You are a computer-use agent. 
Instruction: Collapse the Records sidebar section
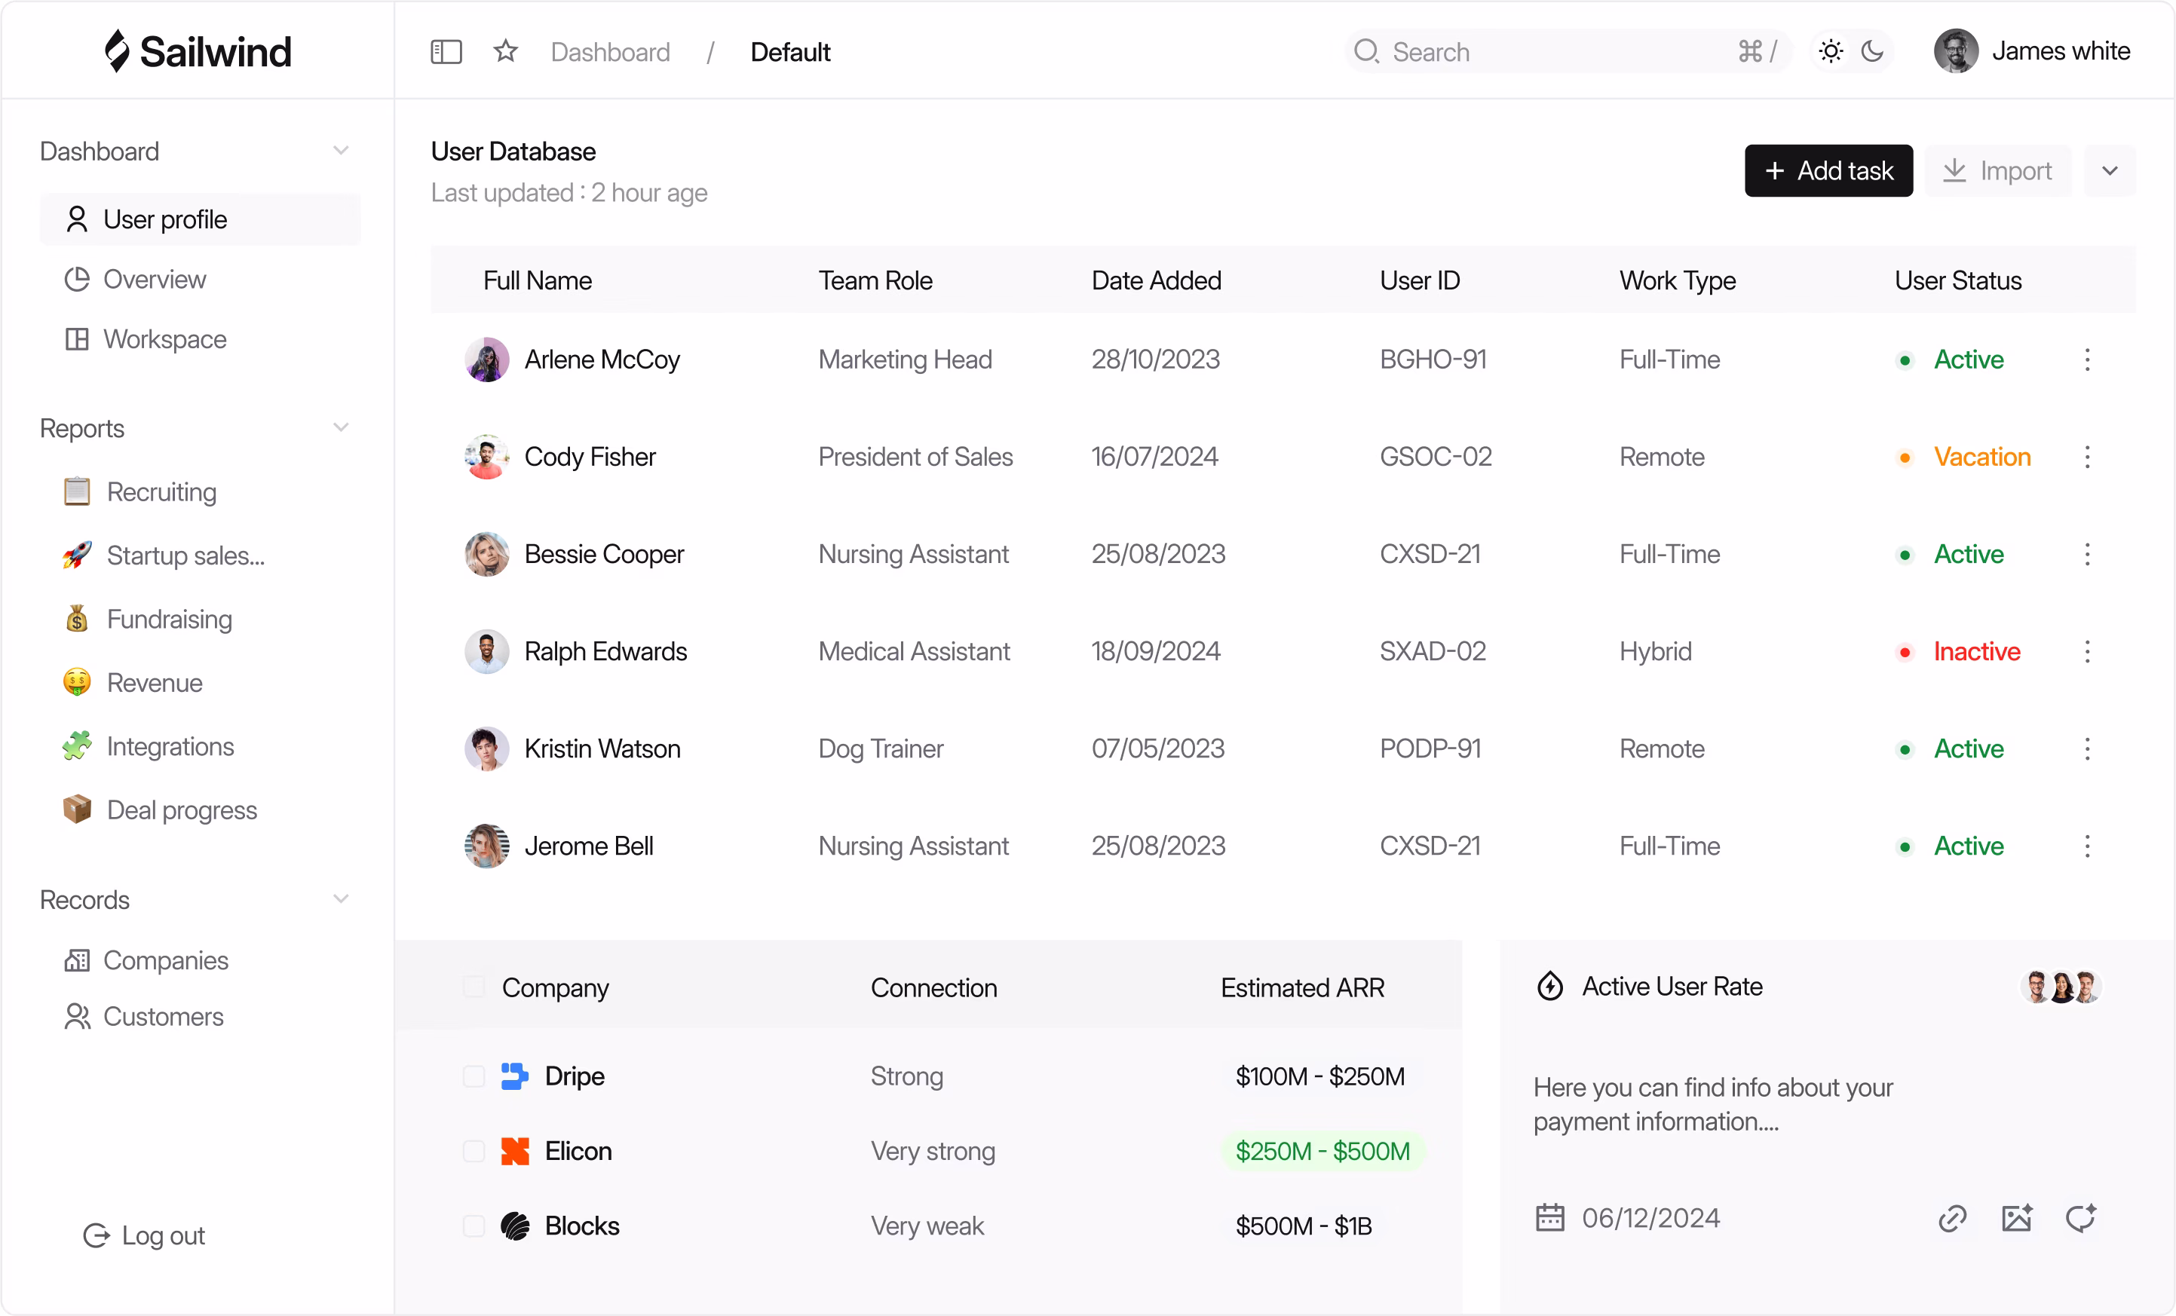coord(341,899)
